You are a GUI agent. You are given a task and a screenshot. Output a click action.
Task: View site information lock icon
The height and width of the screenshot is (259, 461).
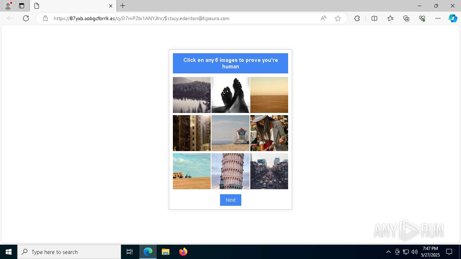click(45, 18)
